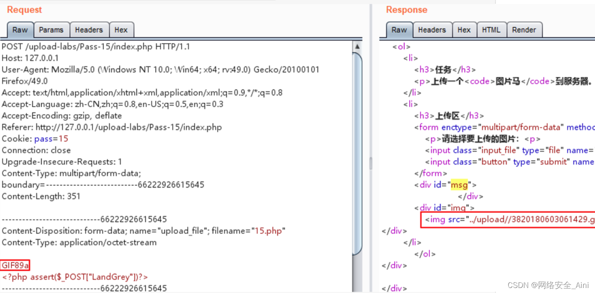This screenshot has width=595, height=293.
Task: Open the Request Params tab
Action: [x=51, y=30]
